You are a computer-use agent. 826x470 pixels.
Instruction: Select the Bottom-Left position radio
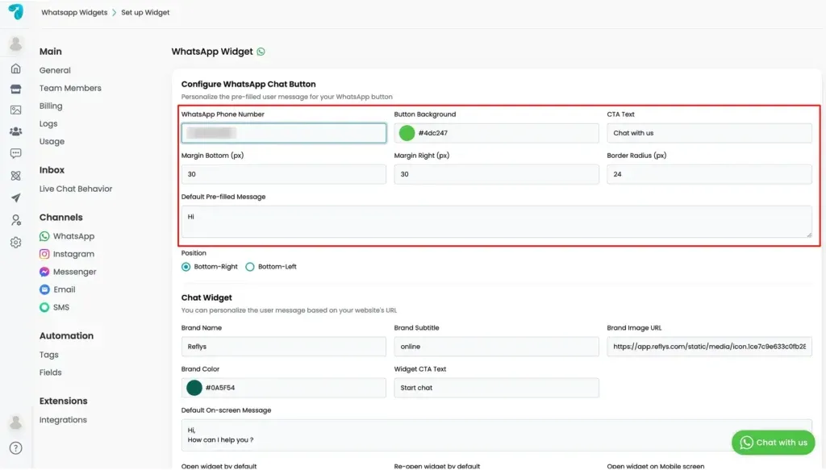point(250,267)
